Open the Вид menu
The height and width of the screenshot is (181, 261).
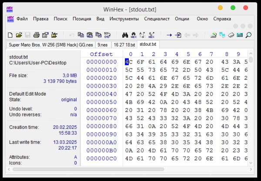pos(100,19)
